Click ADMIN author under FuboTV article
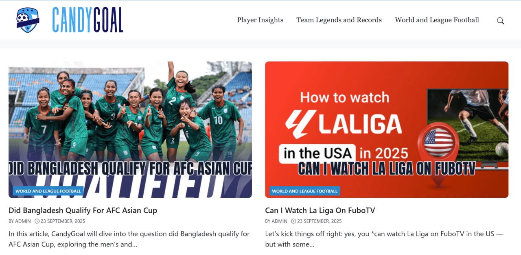Viewport: 521px width, 255px height. coord(279,221)
